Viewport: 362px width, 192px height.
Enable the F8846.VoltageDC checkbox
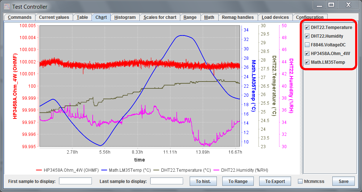click(x=307, y=45)
